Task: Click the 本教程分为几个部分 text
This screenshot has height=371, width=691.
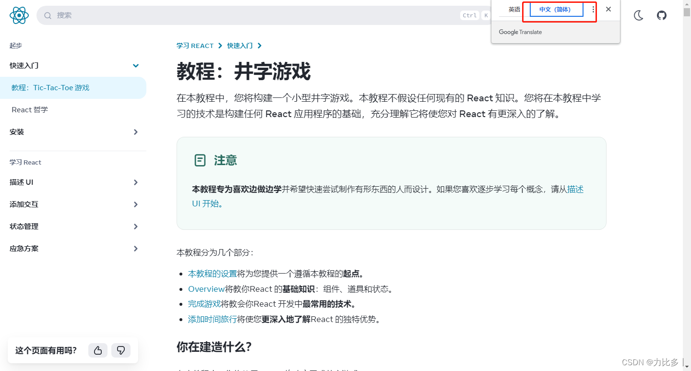Action: tap(215, 252)
